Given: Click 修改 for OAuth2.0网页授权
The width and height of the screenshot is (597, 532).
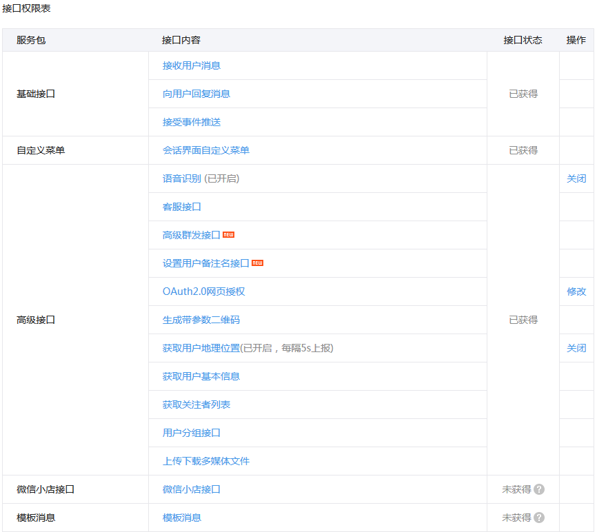Looking at the screenshot, I should [576, 291].
